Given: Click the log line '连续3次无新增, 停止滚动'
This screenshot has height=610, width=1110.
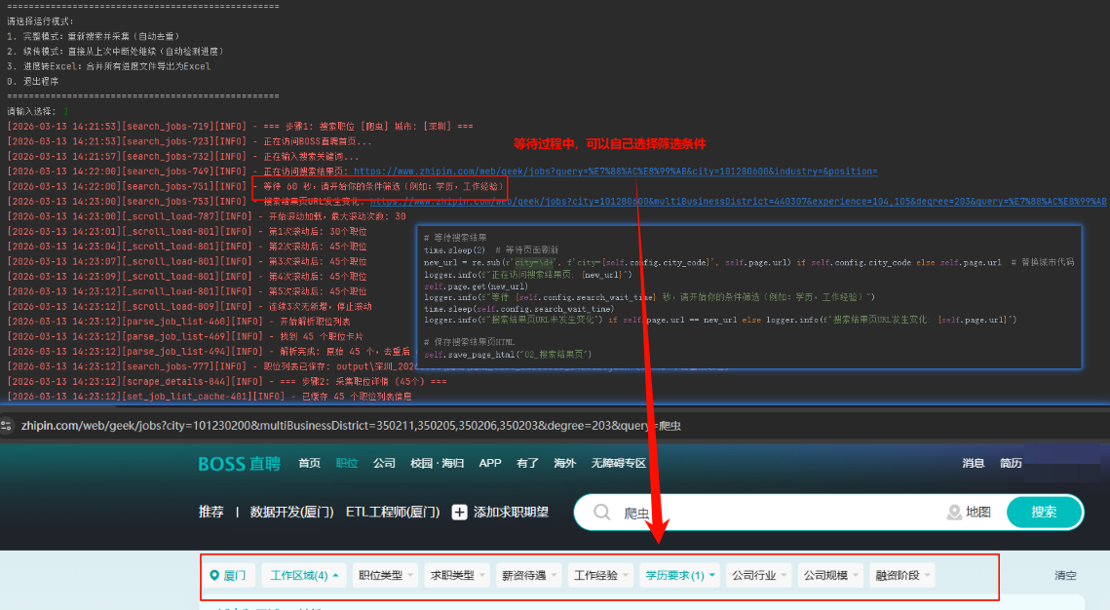Looking at the screenshot, I should 190,306.
